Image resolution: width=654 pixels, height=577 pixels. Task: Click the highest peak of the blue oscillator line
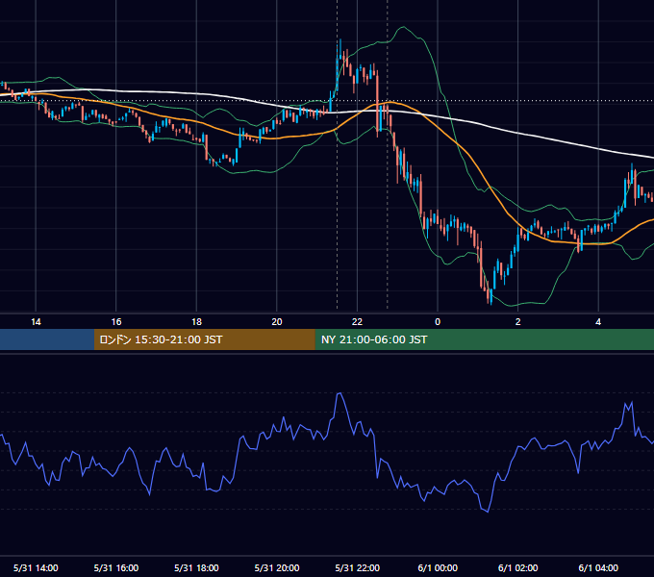(x=340, y=393)
